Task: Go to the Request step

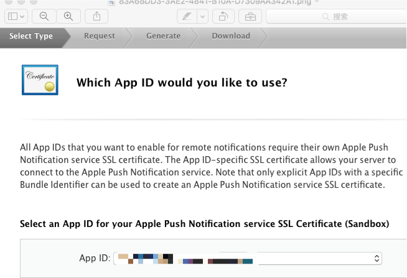Action: point(100,36)
